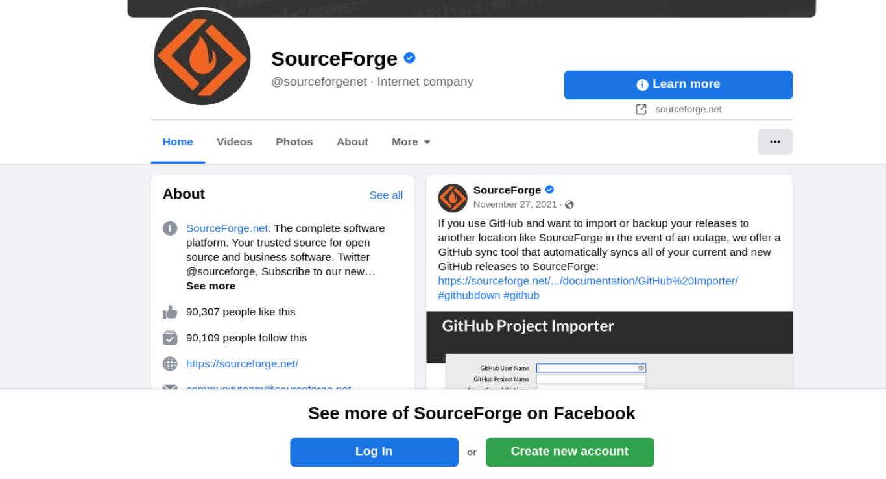Click the thumbs-up likes icon
This screenshot has height=479, width=886.
point(170,312)
